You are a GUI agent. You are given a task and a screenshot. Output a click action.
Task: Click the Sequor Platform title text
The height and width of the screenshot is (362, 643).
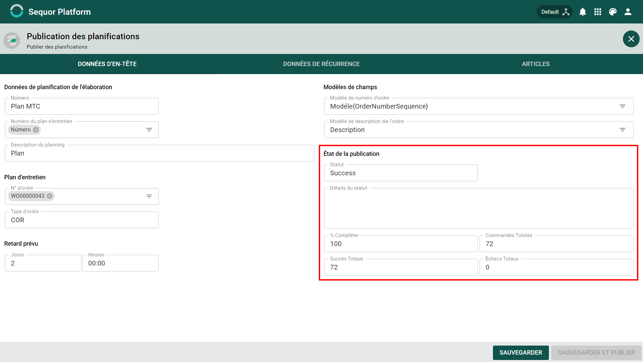(x=60, y=12)
